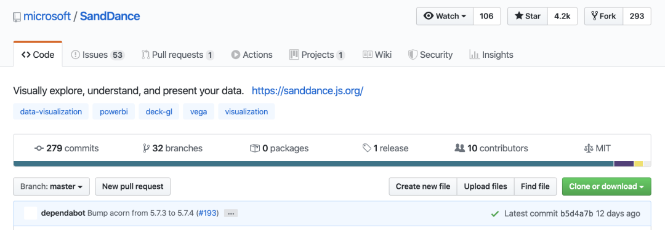Click the commits history icon
The height and width of the screenshot is (230, 665).
tap(39, 148)
